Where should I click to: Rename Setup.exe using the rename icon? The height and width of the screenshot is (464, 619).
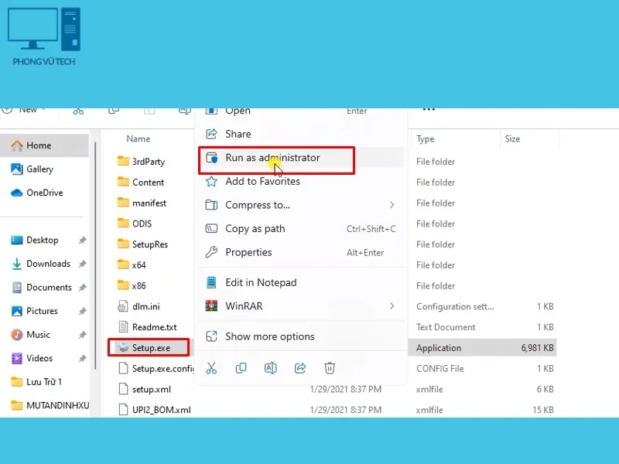coord(270,368)
